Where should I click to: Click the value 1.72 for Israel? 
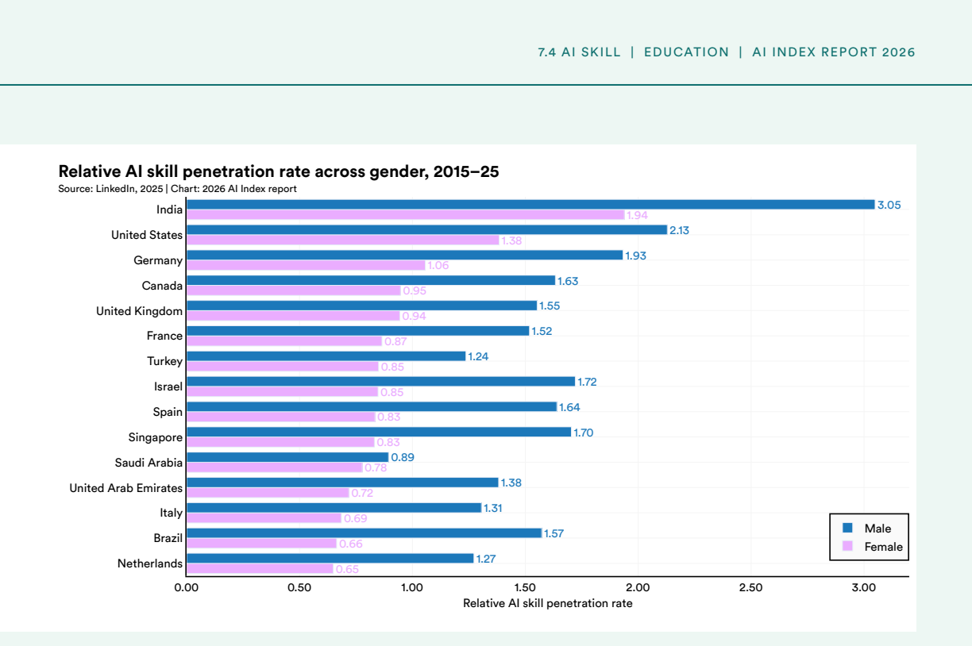click(587, 382)
